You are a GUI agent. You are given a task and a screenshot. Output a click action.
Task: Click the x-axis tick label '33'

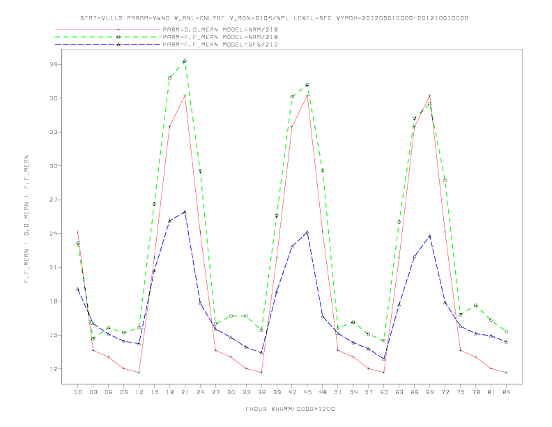246,392
